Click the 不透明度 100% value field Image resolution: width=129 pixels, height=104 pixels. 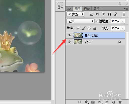point(115,21)
